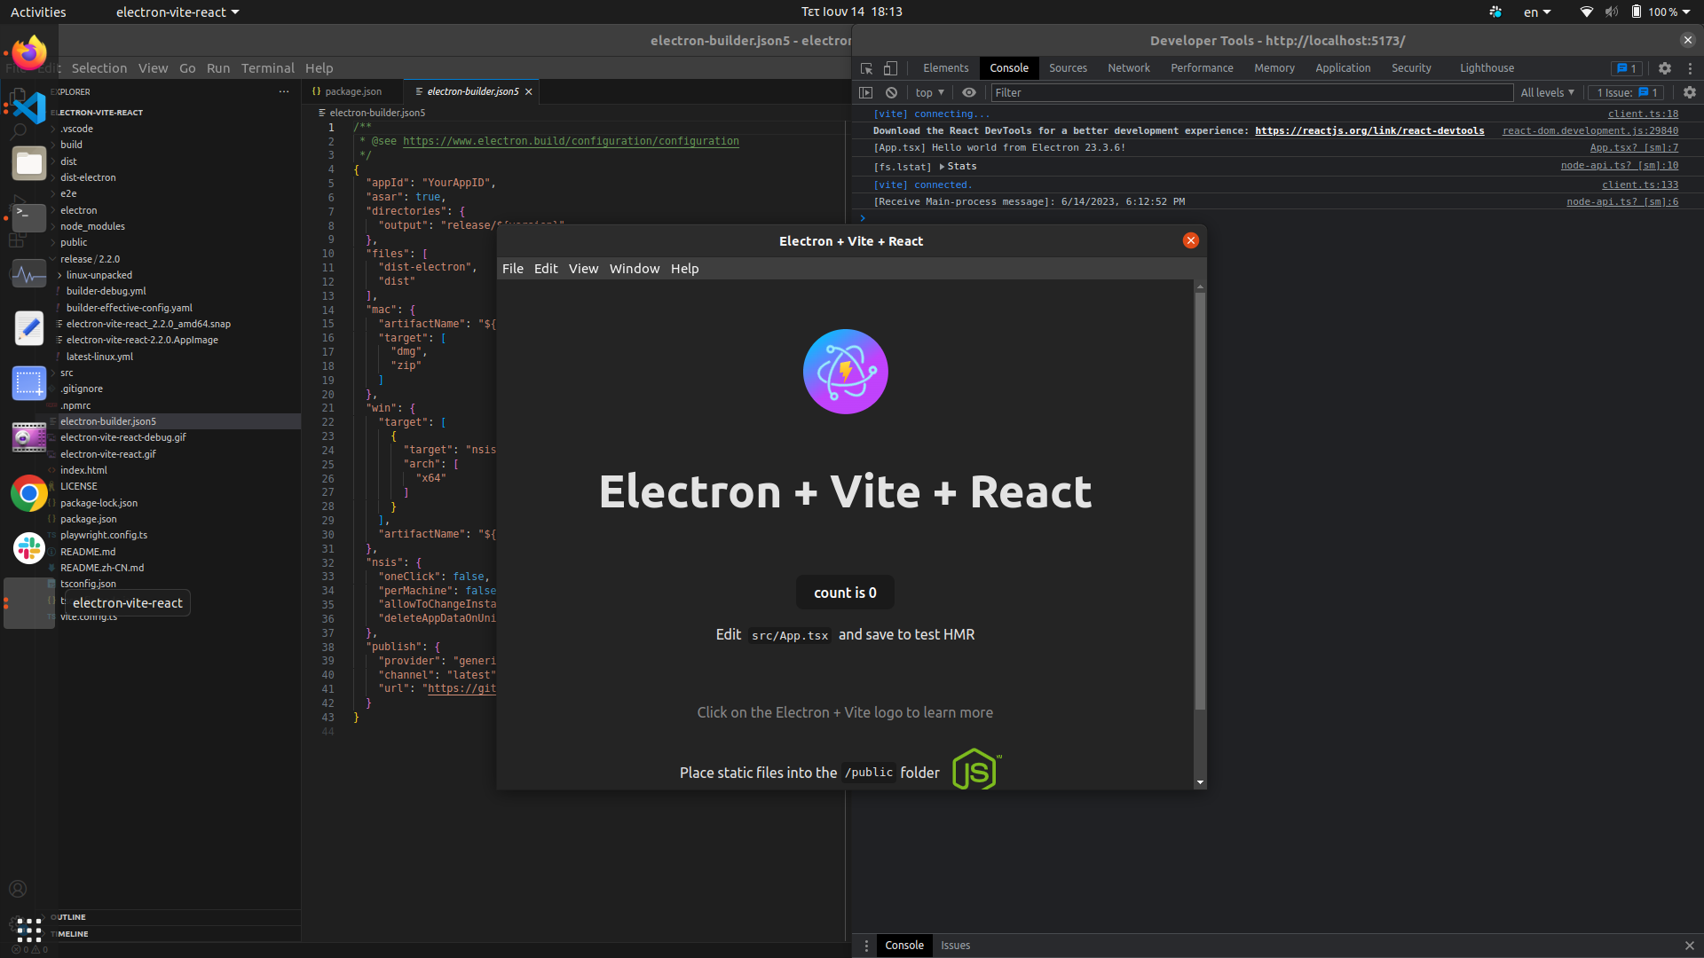The width and height of the screenshot is (1704, 958).
Task: Click the 'count is 0' button
Action: click(845, 592)
